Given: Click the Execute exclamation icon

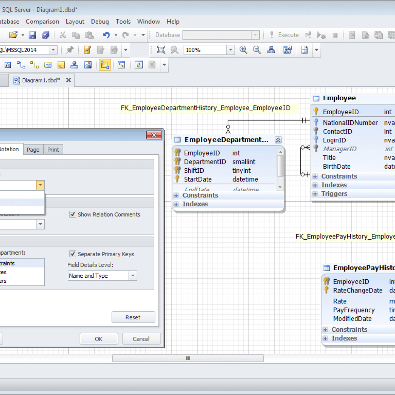Looking at the screenshot, I should pyautogui.click(x=272, y=35).
